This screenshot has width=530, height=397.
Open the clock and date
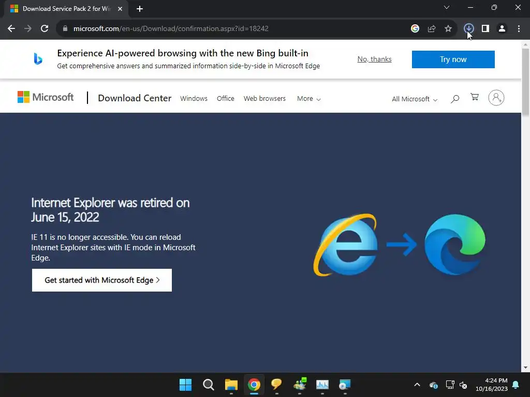click(492, 385)
